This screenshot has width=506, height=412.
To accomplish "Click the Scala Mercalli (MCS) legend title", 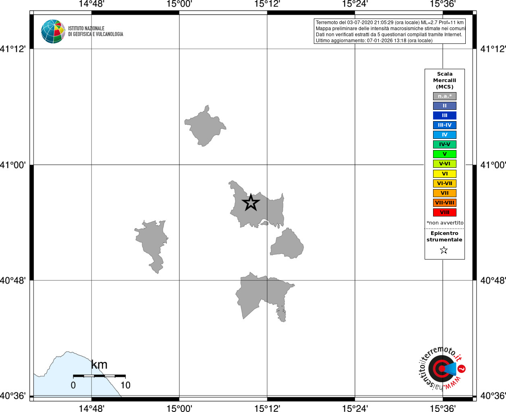I will point(445,80).
